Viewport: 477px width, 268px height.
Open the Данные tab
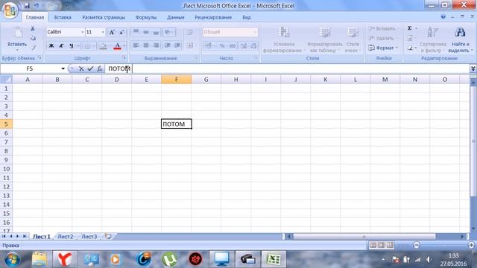(176, 17)
